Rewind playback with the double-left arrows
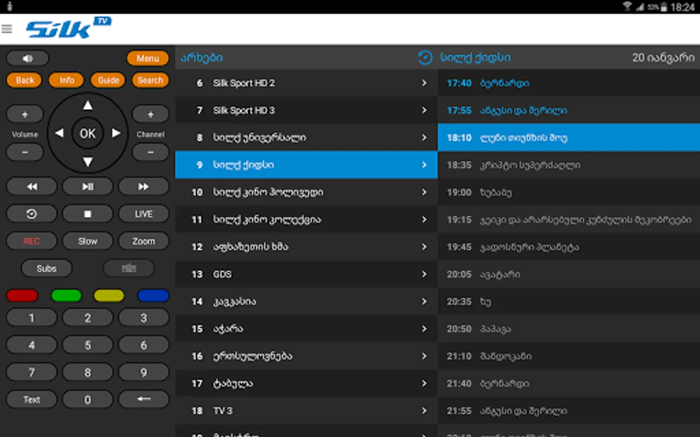 (x=32, y=187)
